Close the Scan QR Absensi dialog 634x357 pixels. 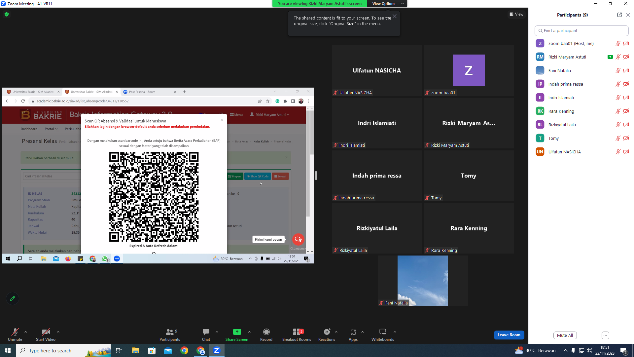tap(222, 120)
